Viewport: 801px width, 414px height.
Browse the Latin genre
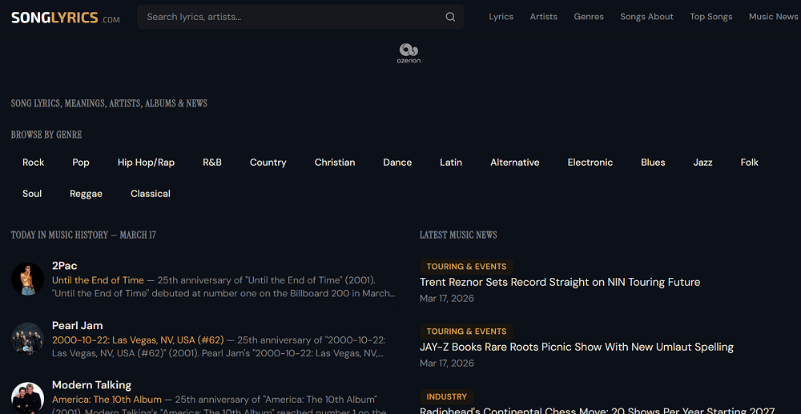pos(451,163)
